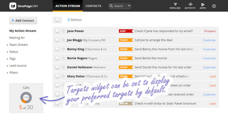
Task: Check the Benny King row checkbox
Action: coord(57,49)
